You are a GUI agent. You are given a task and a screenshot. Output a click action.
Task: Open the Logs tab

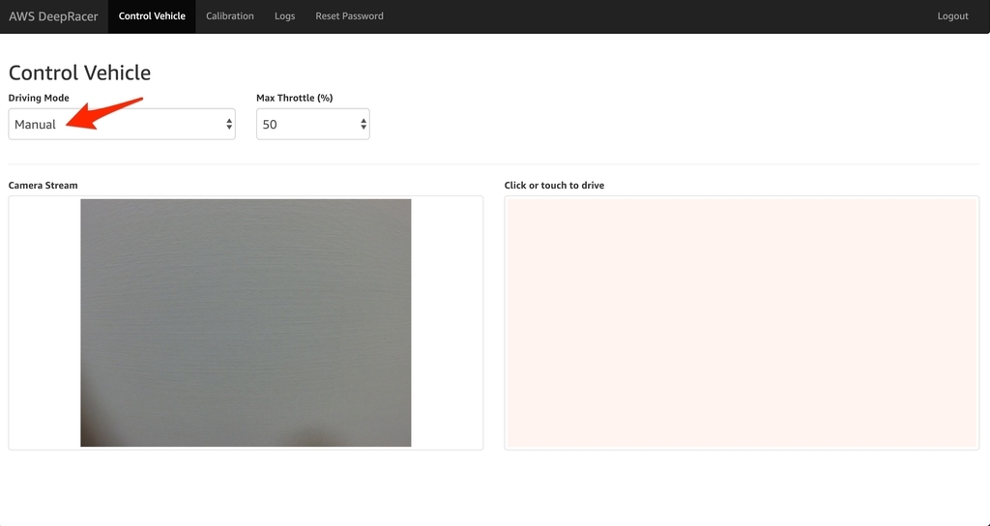click(285, 16)
